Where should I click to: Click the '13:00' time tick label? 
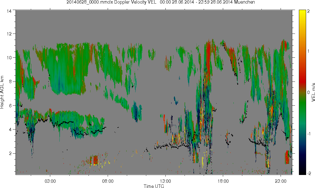[165, 181]
